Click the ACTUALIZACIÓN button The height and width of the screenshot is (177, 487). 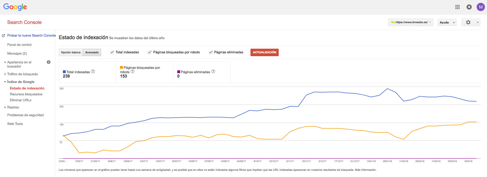pos(264,52)
